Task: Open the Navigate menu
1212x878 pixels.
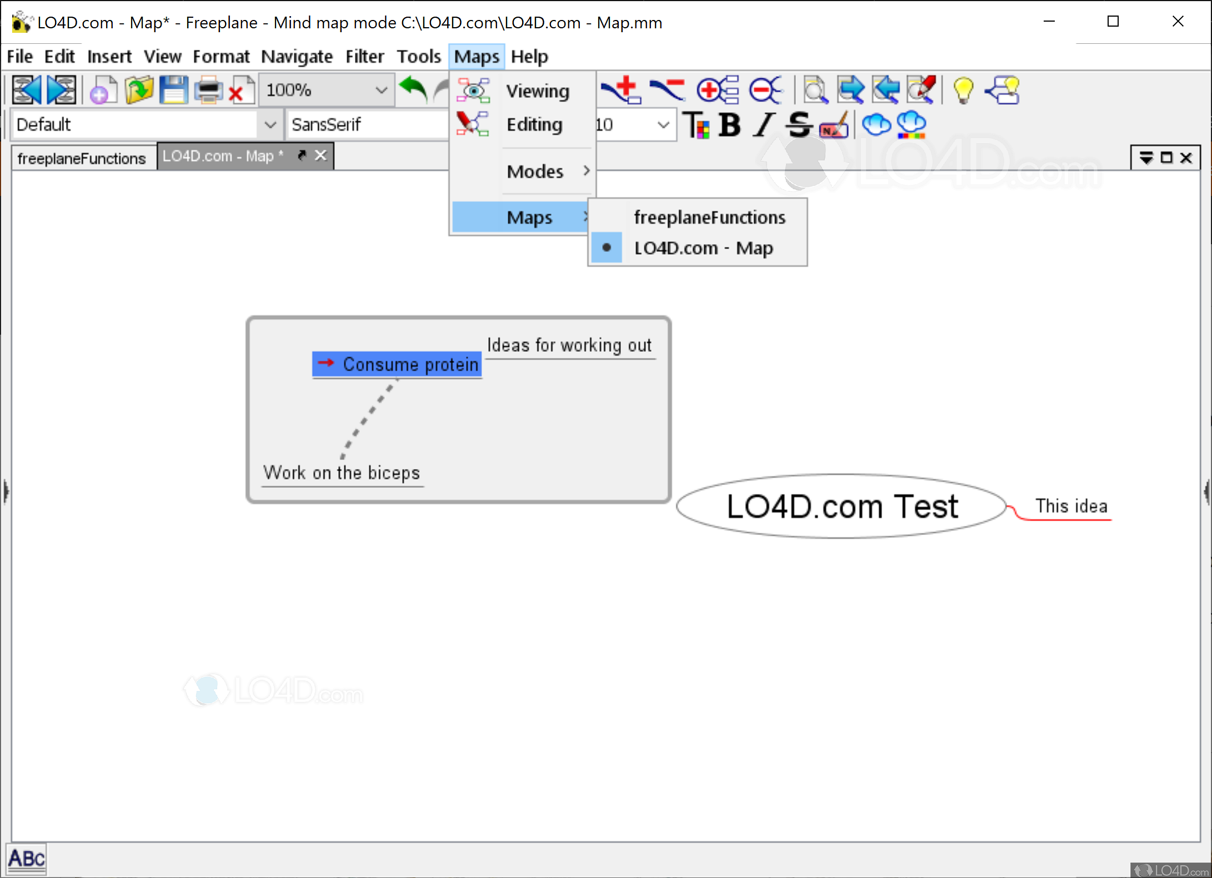Action: tap(297, 57)
